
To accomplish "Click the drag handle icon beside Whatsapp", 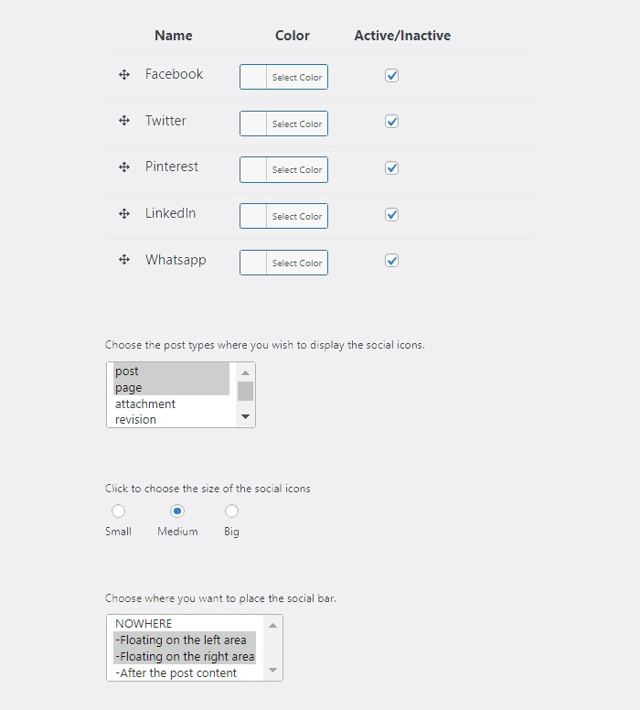I will coord(124,261).
